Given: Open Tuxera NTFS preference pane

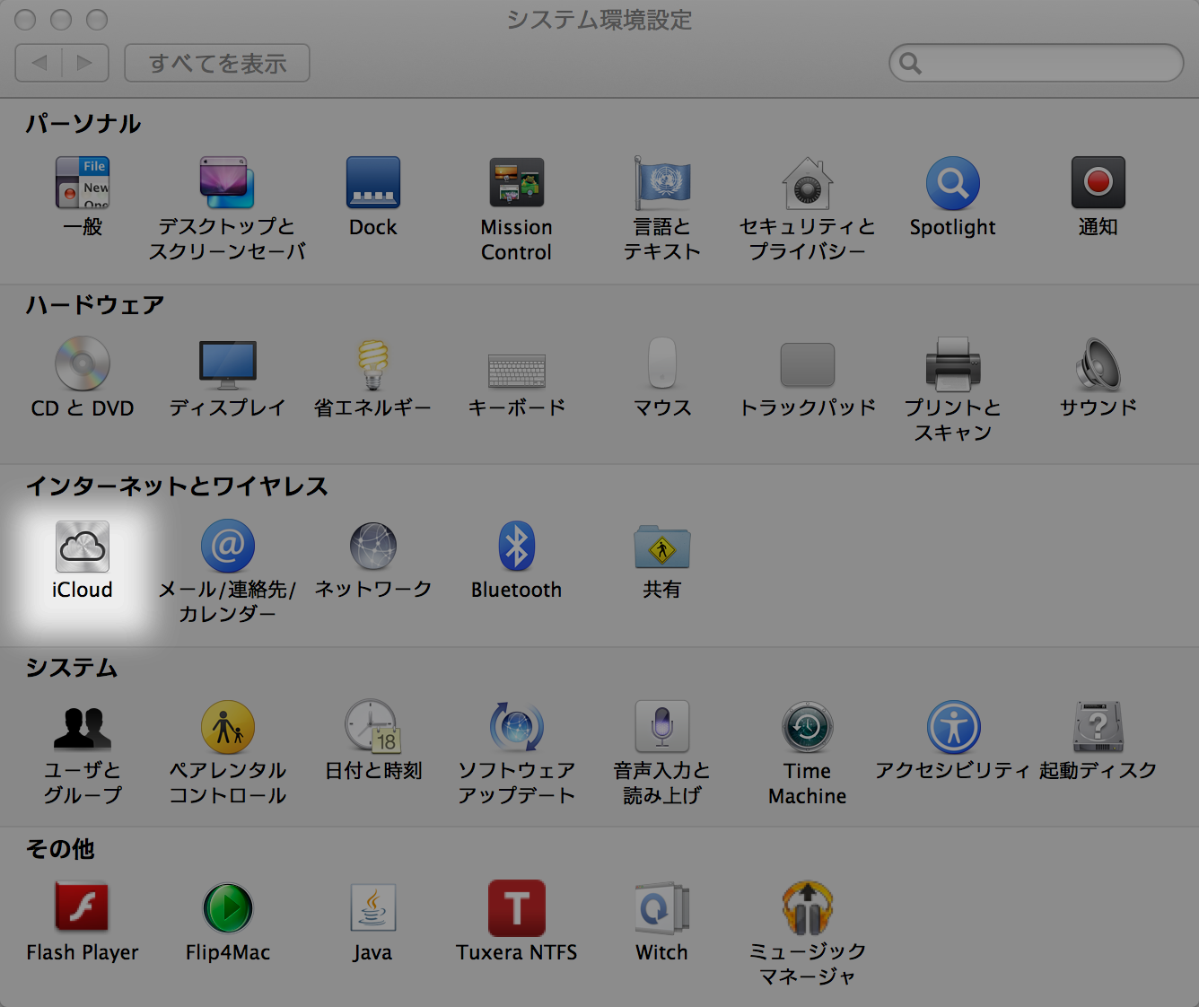Looking at the screenshot, I should [517, 908].
